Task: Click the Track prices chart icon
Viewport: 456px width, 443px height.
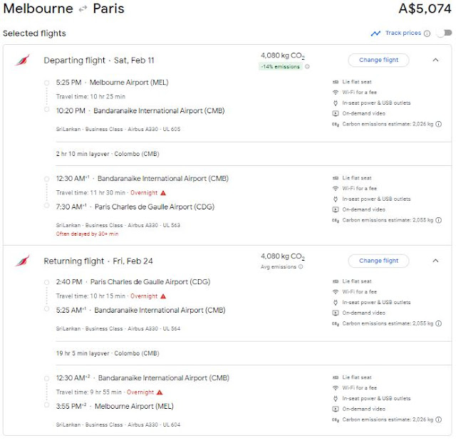Action: (375, 33)
